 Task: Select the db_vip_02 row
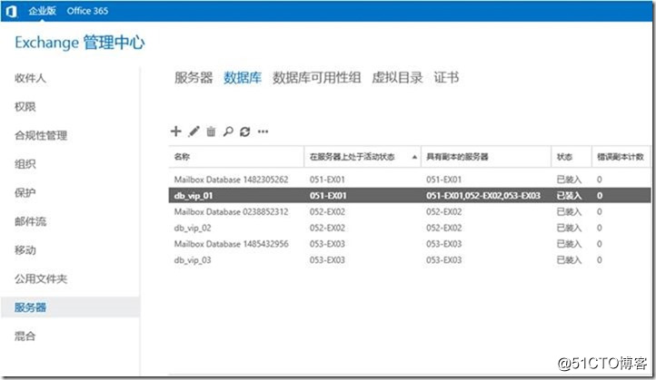[x=410, y=228]
